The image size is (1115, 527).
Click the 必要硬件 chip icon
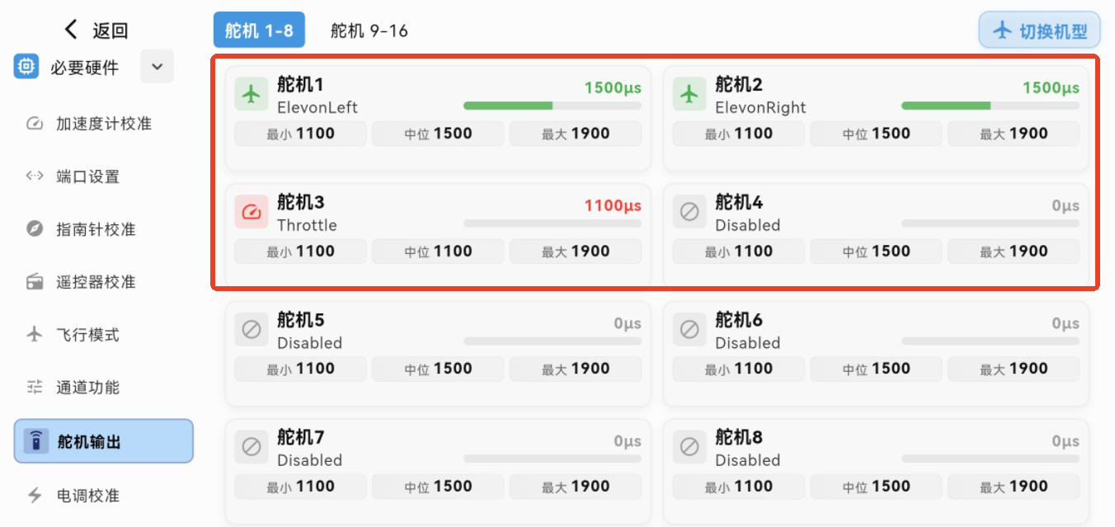[26, 67]
